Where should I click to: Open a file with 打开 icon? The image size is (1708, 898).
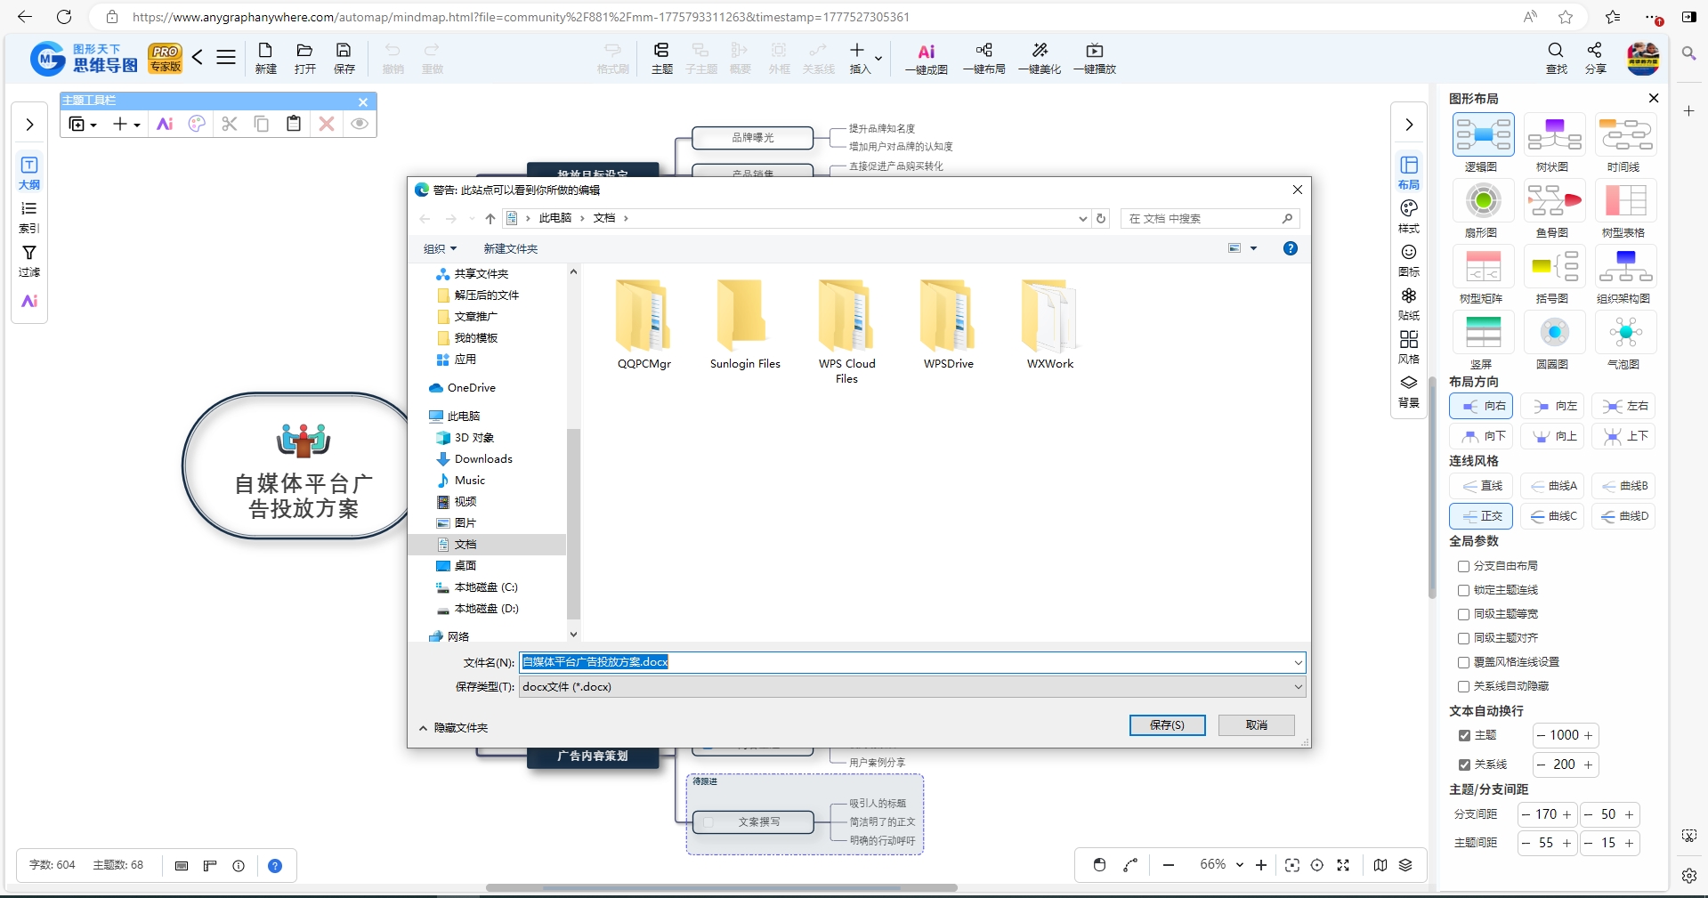tap(304, 58)
